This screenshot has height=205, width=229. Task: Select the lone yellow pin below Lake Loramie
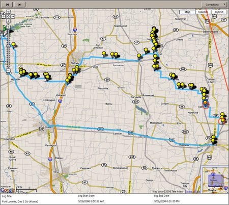[x=13, y=44]
